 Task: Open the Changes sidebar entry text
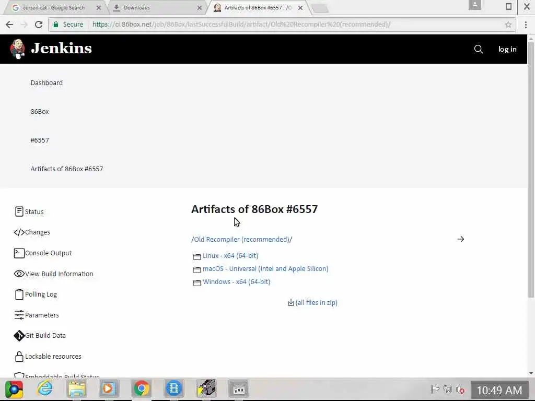pyautogui.click(x=38, y=232)
